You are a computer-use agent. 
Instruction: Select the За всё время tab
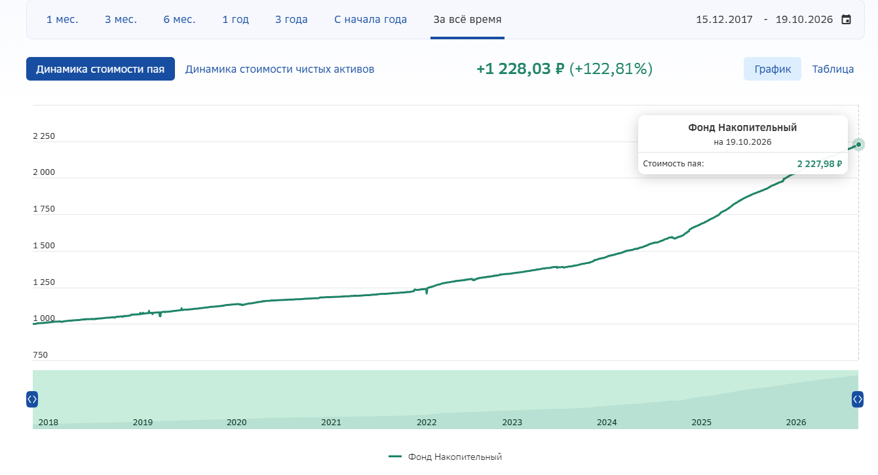[x=468, y=20]
